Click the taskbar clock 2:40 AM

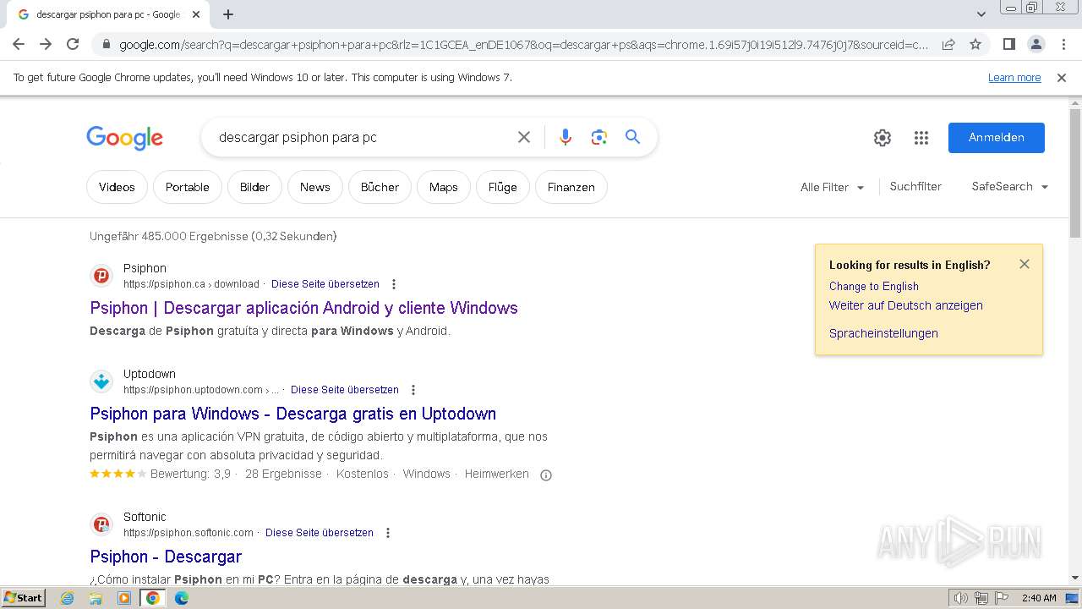pos(1039,598)
